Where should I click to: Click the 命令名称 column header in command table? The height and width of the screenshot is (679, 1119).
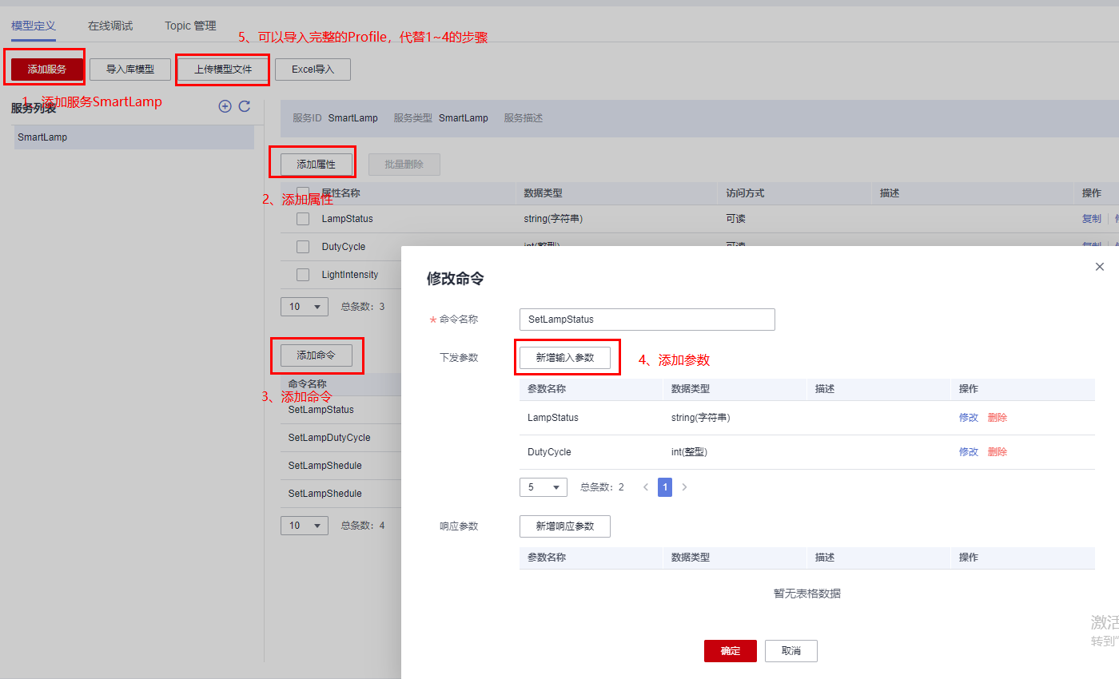pos(308,383)
